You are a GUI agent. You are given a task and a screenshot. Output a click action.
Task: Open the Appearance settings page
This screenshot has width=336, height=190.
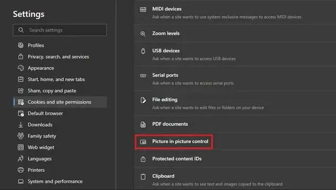(x=41, y=68)
